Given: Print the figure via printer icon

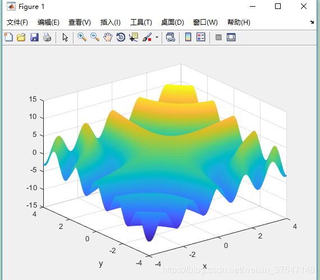Looking at the screenshot, I should point(47,38).
